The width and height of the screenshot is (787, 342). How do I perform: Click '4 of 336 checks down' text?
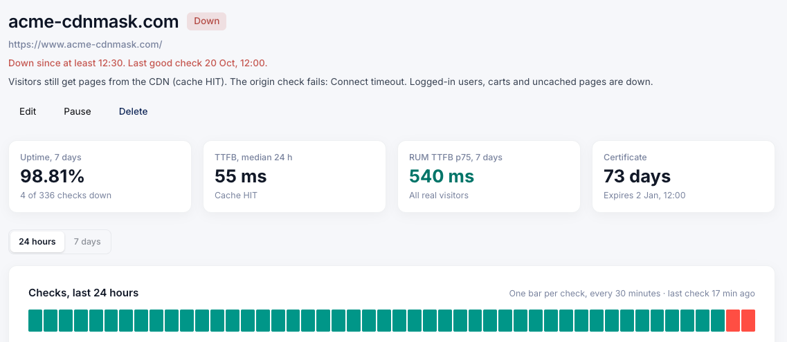66,196
